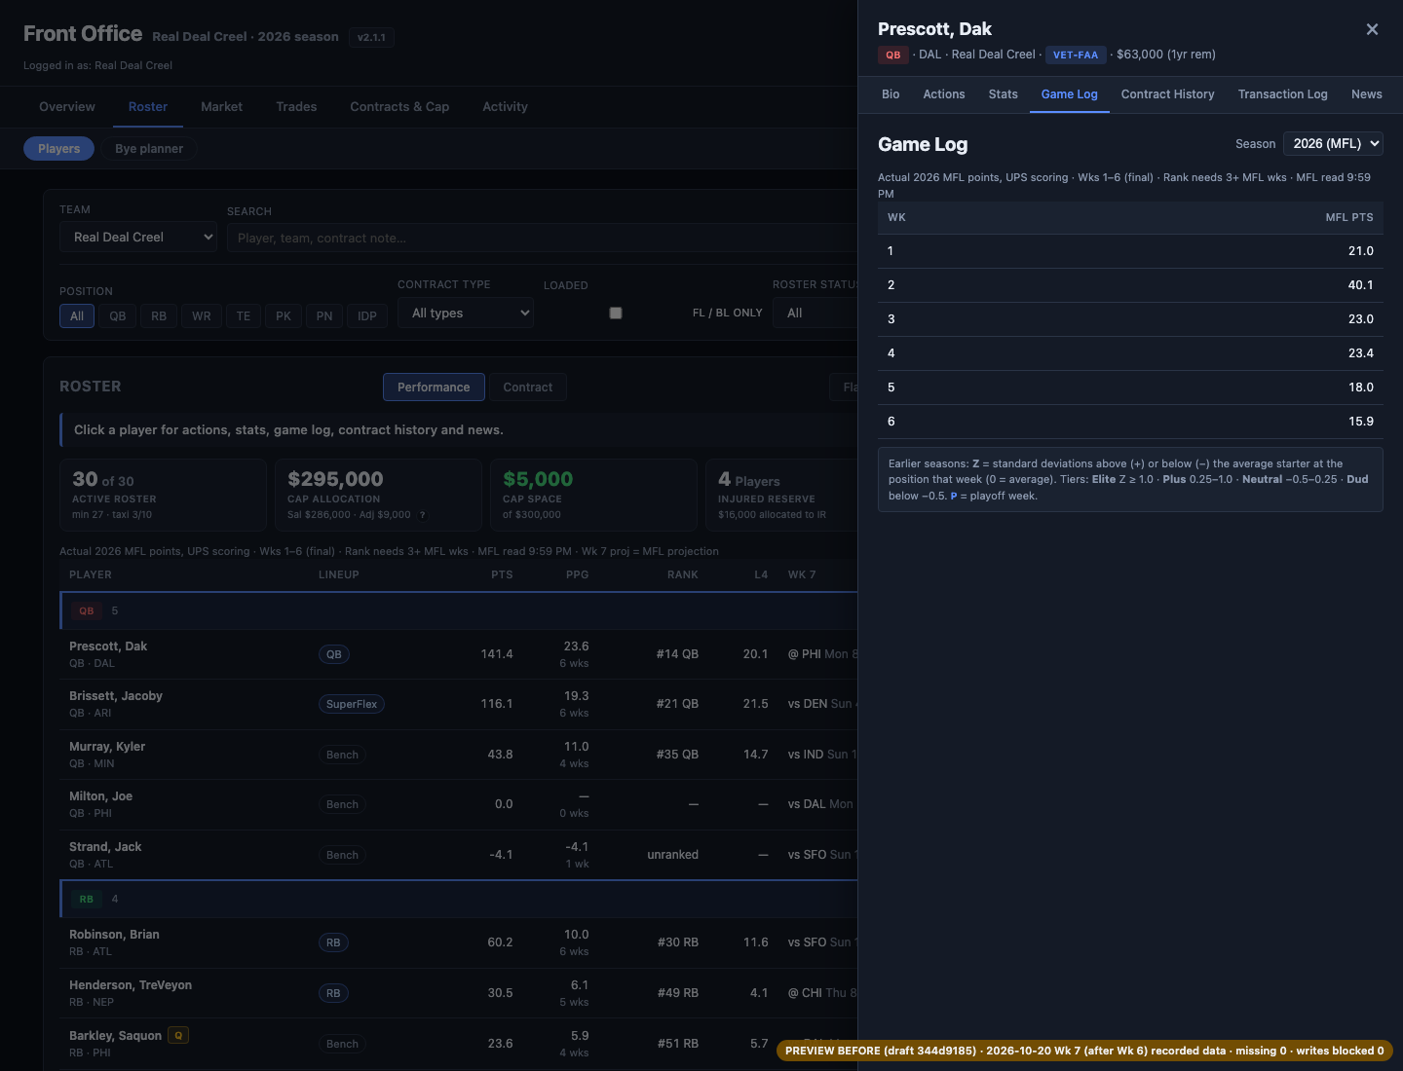Open the Season 2026 (MFL) dropdown

click(1333, 143)
